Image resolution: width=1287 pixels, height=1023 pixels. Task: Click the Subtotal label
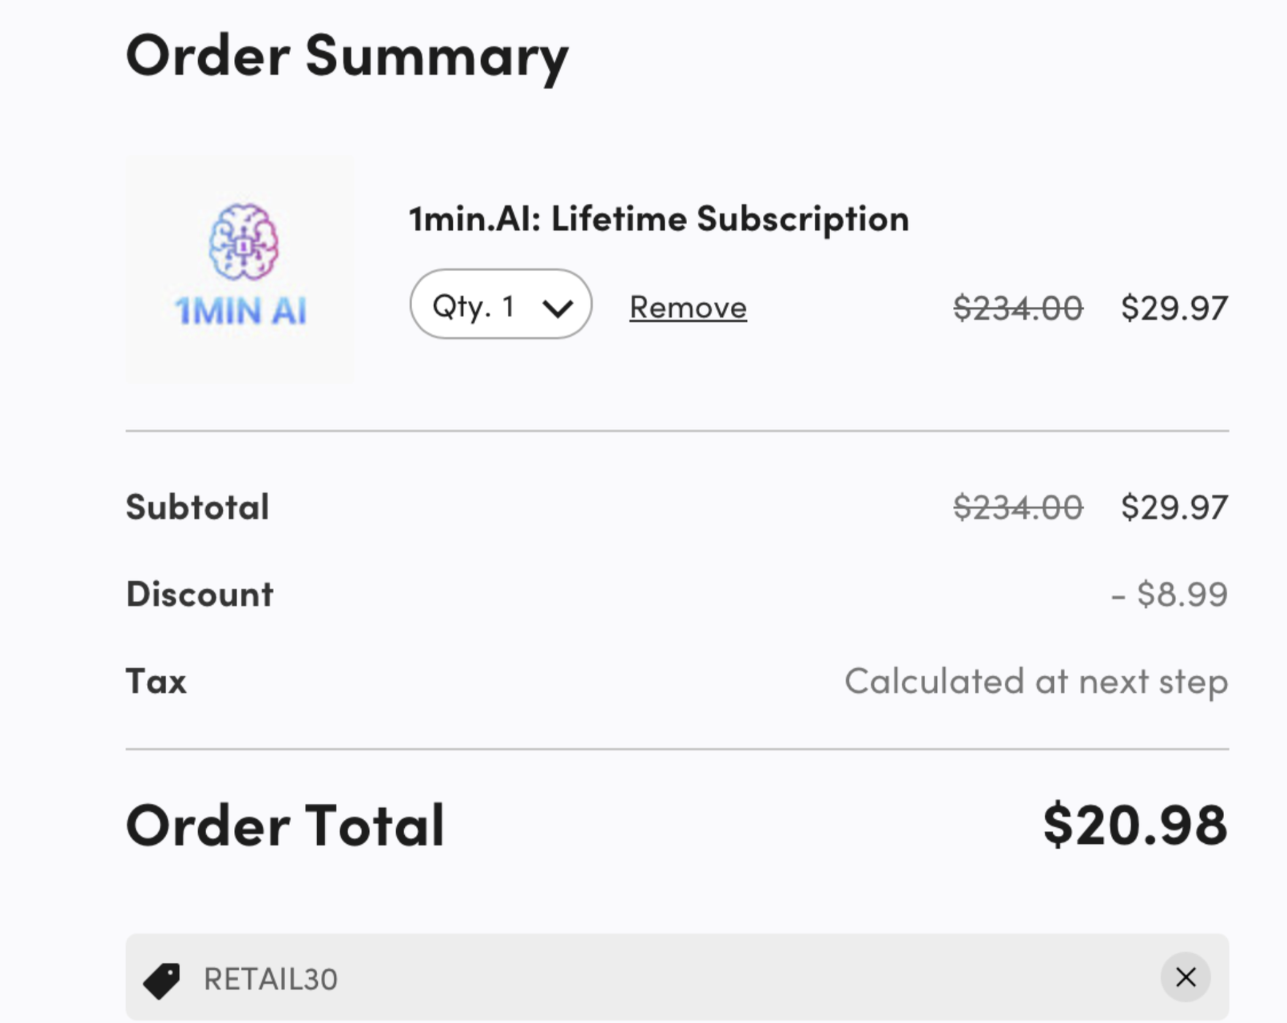coord(197,507)
